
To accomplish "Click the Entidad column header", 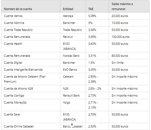I will (x=68, y=9).
